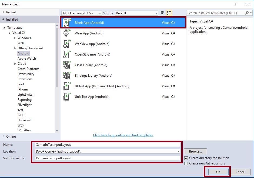Click the template tree scrollbar thumb
The height and width of the screenshot is (178, 254).
point(57,57)
